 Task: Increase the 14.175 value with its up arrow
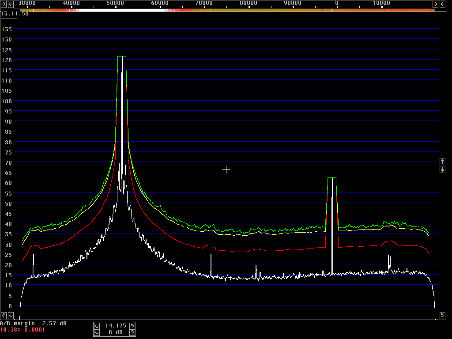(132, 326)
